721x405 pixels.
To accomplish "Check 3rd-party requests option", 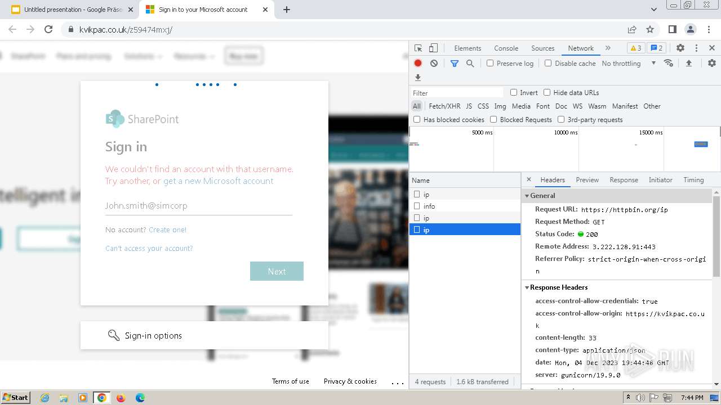I will (561, 119).
